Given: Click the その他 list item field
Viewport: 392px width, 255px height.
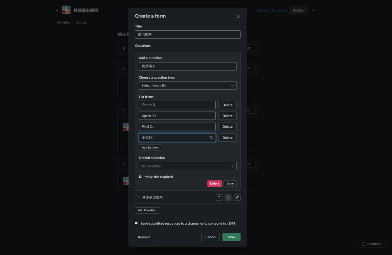Looking at the screenshot, I should [x=177, y=137].
